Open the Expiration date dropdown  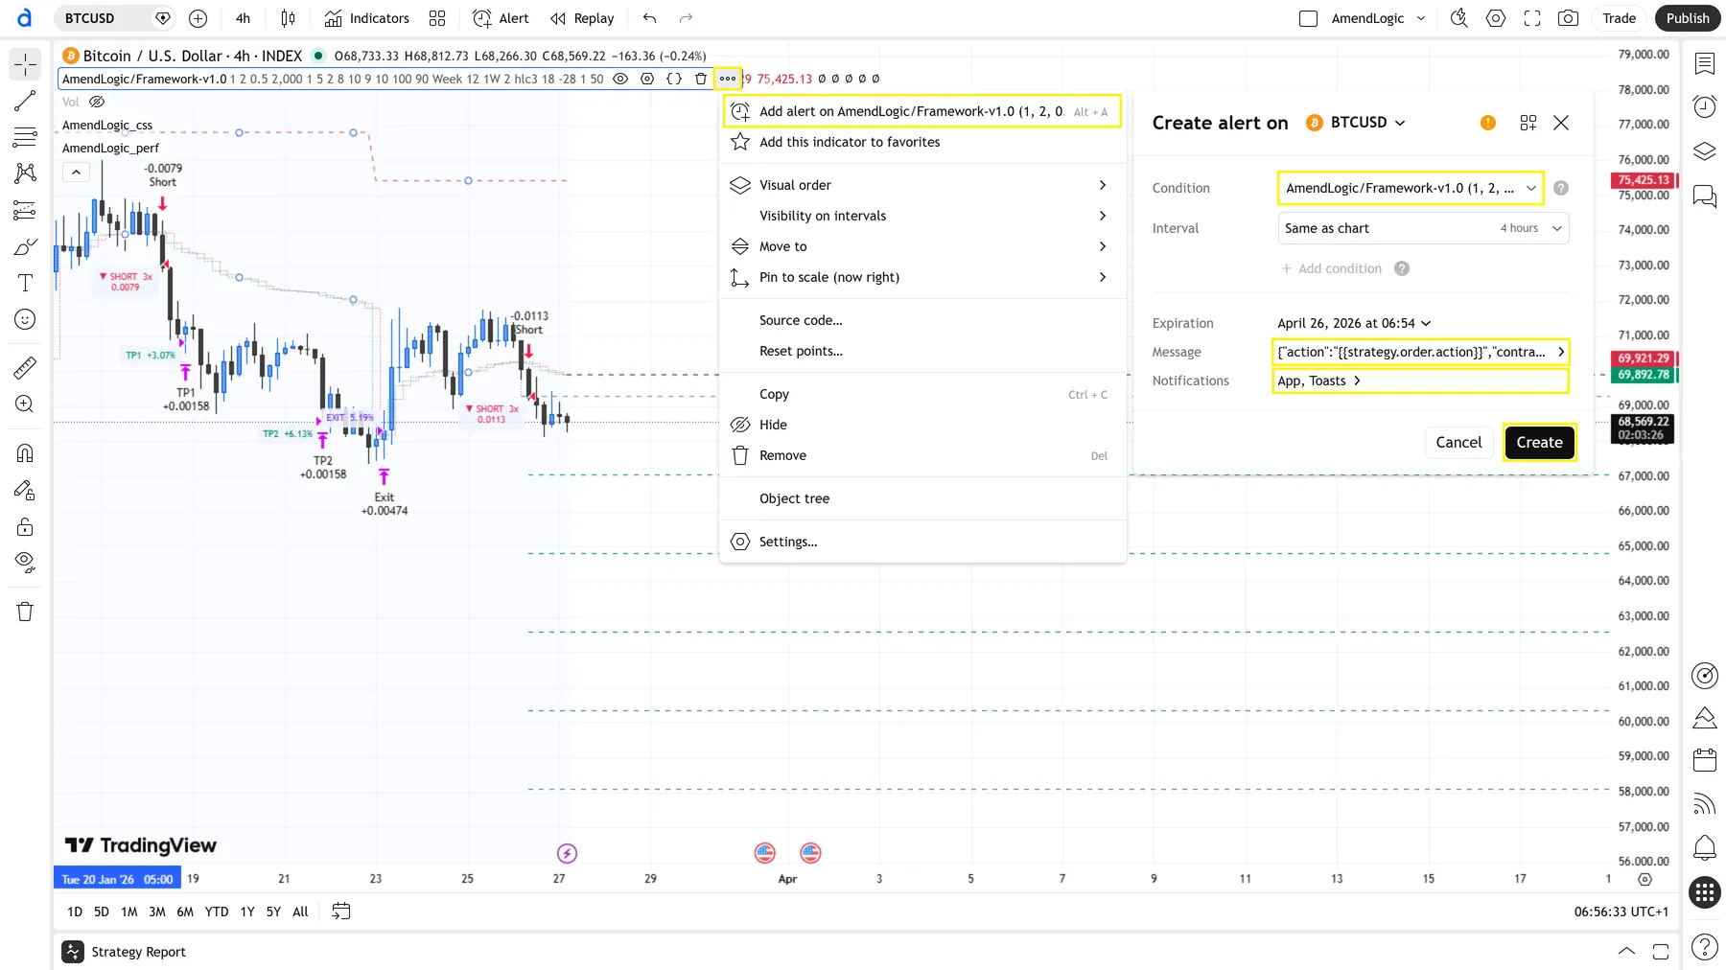tap(1354, 323)
